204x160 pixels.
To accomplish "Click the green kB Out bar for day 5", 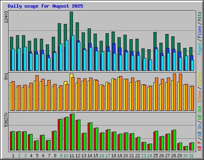I will point(37,145).
